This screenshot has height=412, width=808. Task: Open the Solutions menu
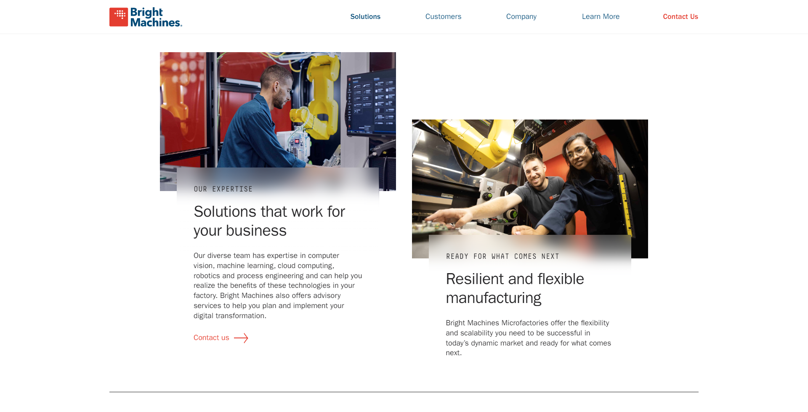click(x=365, y=17)
